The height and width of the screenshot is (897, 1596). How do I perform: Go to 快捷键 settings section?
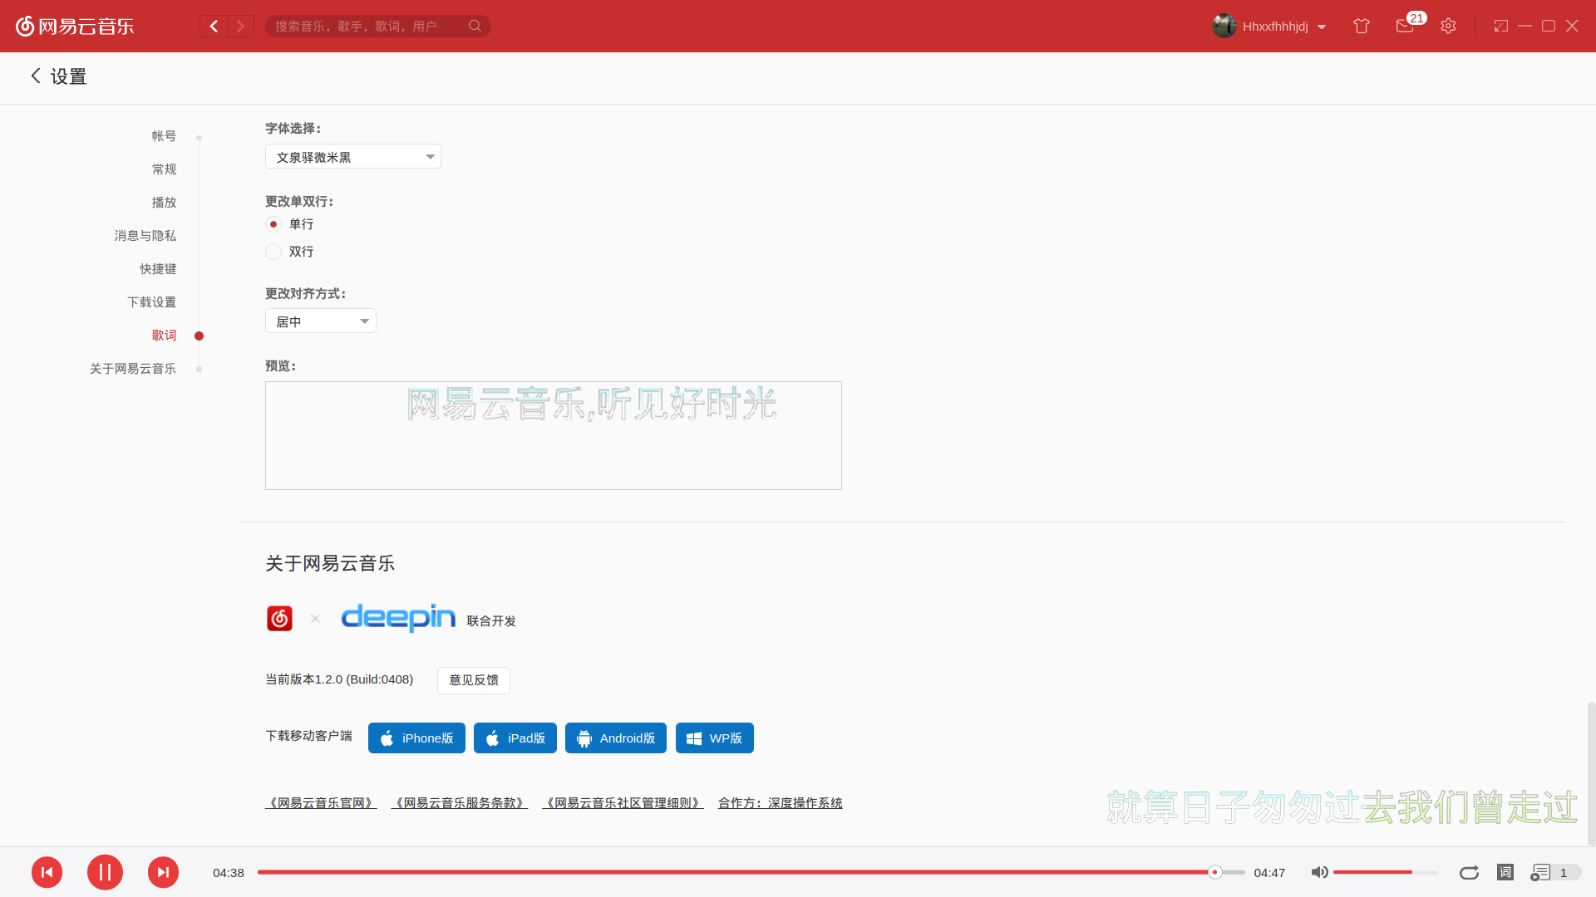[158, 269]
